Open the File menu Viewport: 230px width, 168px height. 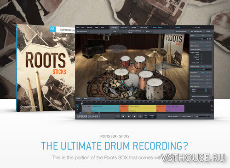tap(78, 27)
